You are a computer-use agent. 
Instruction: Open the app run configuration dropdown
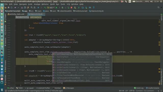point(51,8)
